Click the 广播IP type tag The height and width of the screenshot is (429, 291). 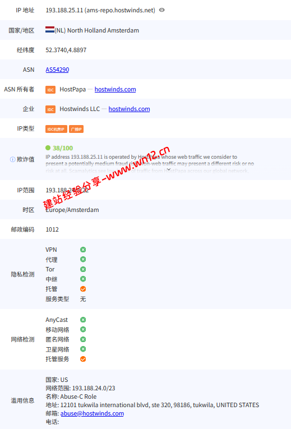click(76, 129)
